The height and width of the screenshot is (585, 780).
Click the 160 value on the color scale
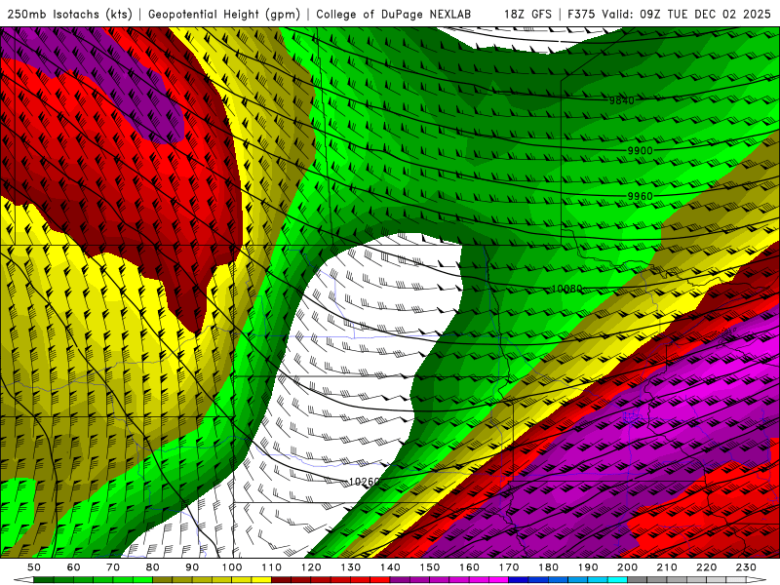click(469, 567)
